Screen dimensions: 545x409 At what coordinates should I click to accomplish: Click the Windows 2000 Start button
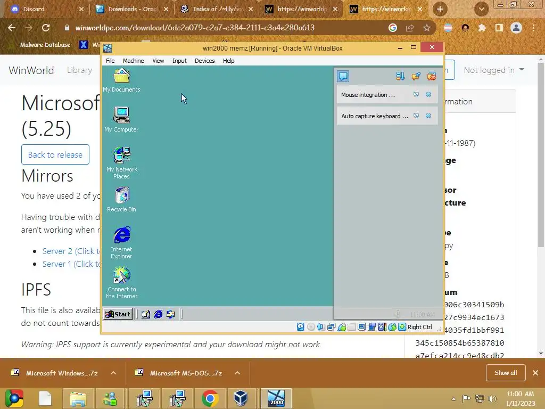coord(118,314)
